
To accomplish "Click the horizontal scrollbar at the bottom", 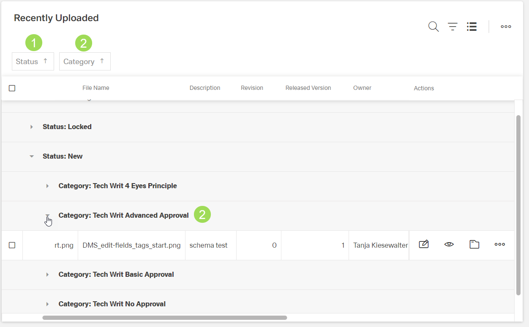I will point(165,318).
